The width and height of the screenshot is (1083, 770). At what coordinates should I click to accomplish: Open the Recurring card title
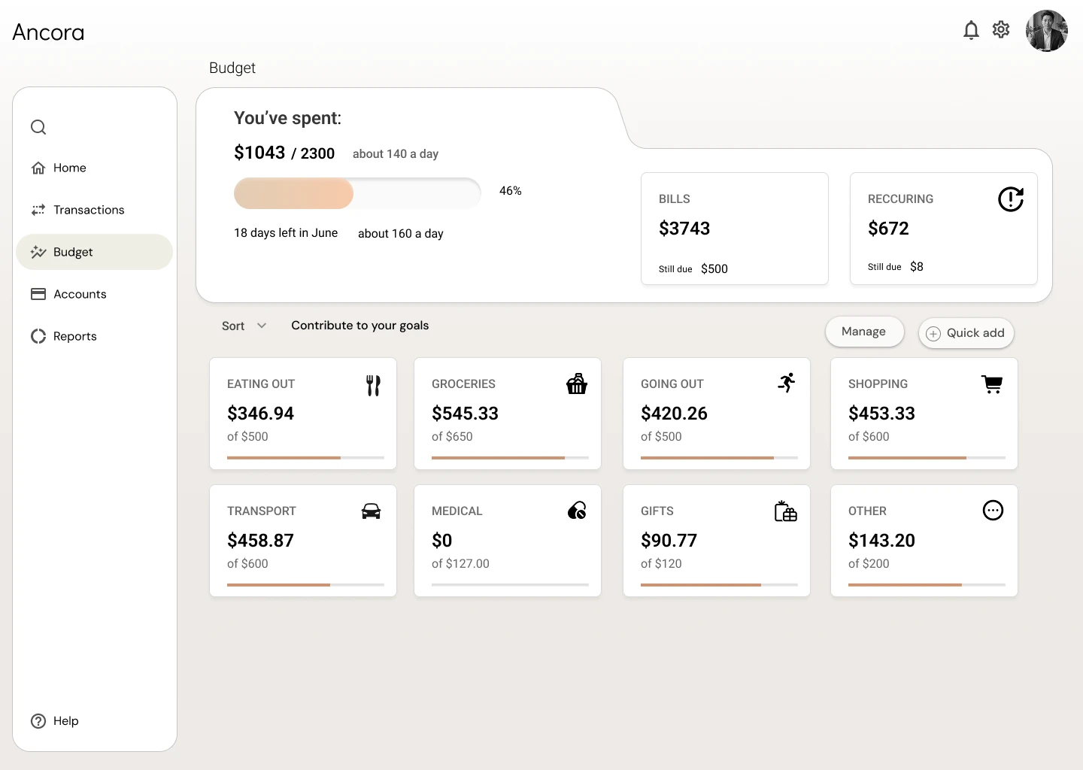click(x=900, y=199)
